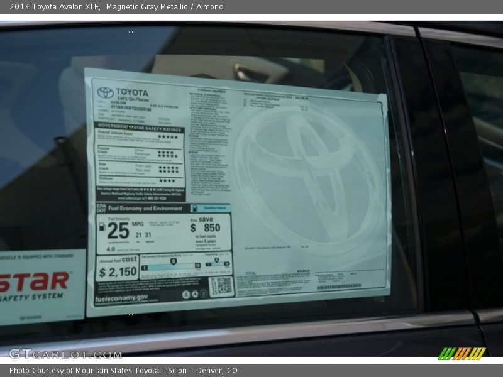Click the Toyota logo on the window sticker
Image resolution: width=503 pixels, height=377 pixels.
(105, 93)
